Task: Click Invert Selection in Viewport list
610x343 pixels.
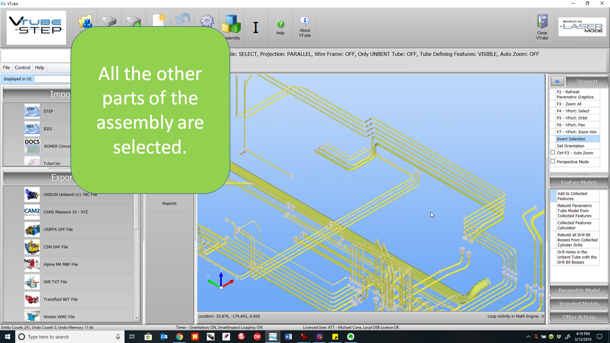Action: pyautogui.click(x=571, y=139)
